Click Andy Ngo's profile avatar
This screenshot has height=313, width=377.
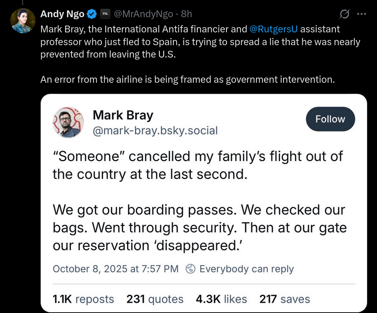click(x=23, y=20)
